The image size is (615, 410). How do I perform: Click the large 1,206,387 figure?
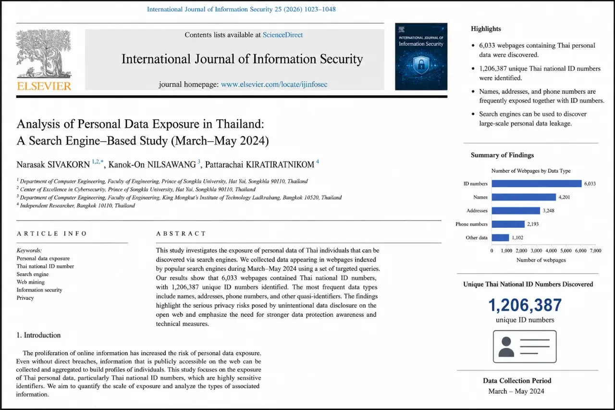click(525, 305)
